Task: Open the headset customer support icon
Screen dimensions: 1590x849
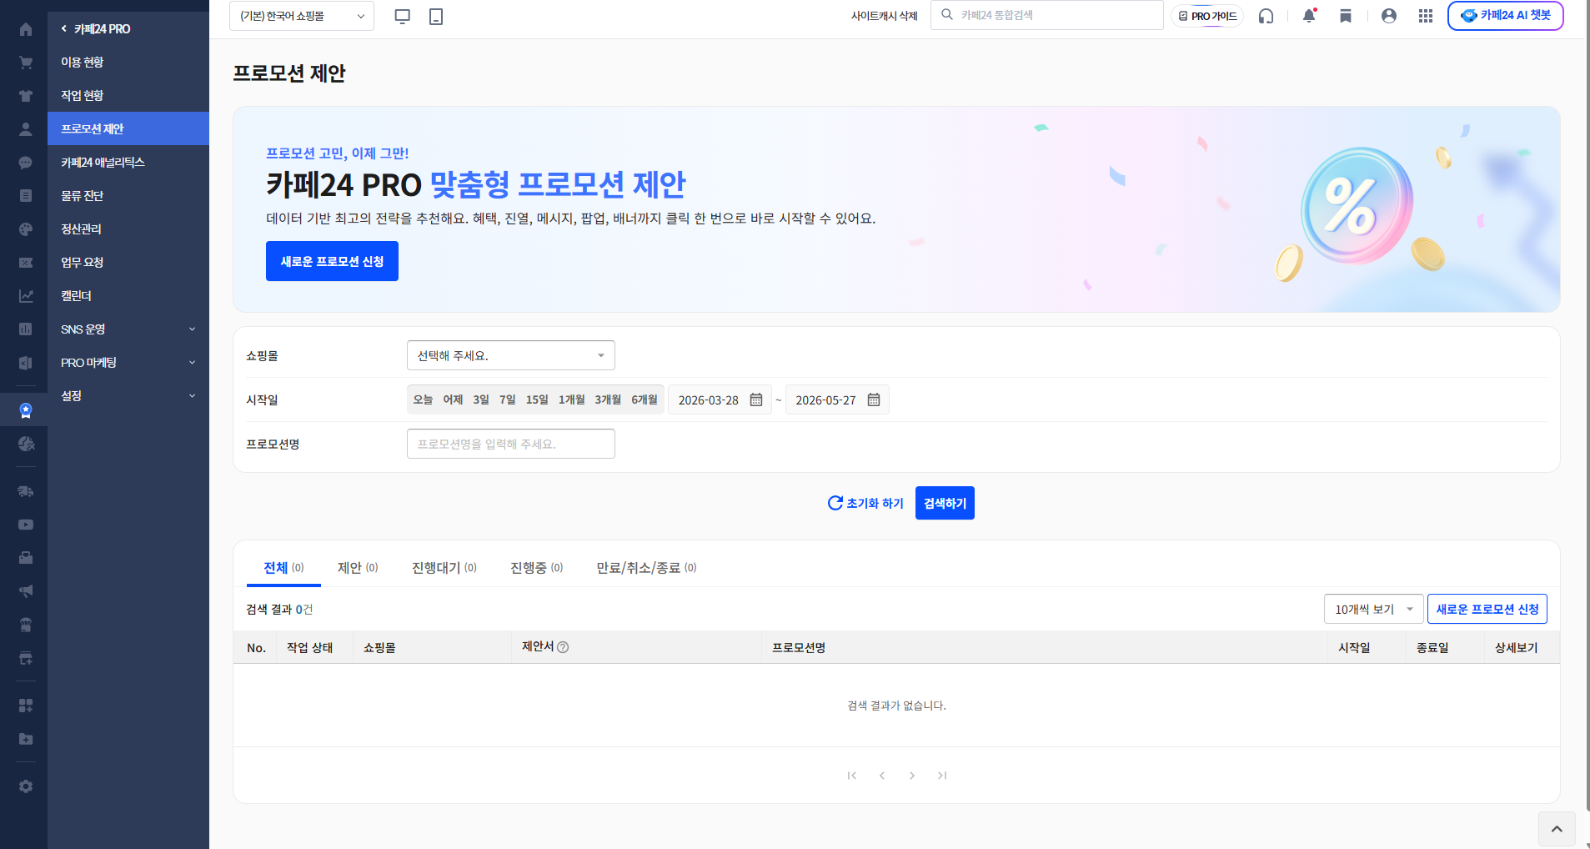Action: click(1266, 16)
